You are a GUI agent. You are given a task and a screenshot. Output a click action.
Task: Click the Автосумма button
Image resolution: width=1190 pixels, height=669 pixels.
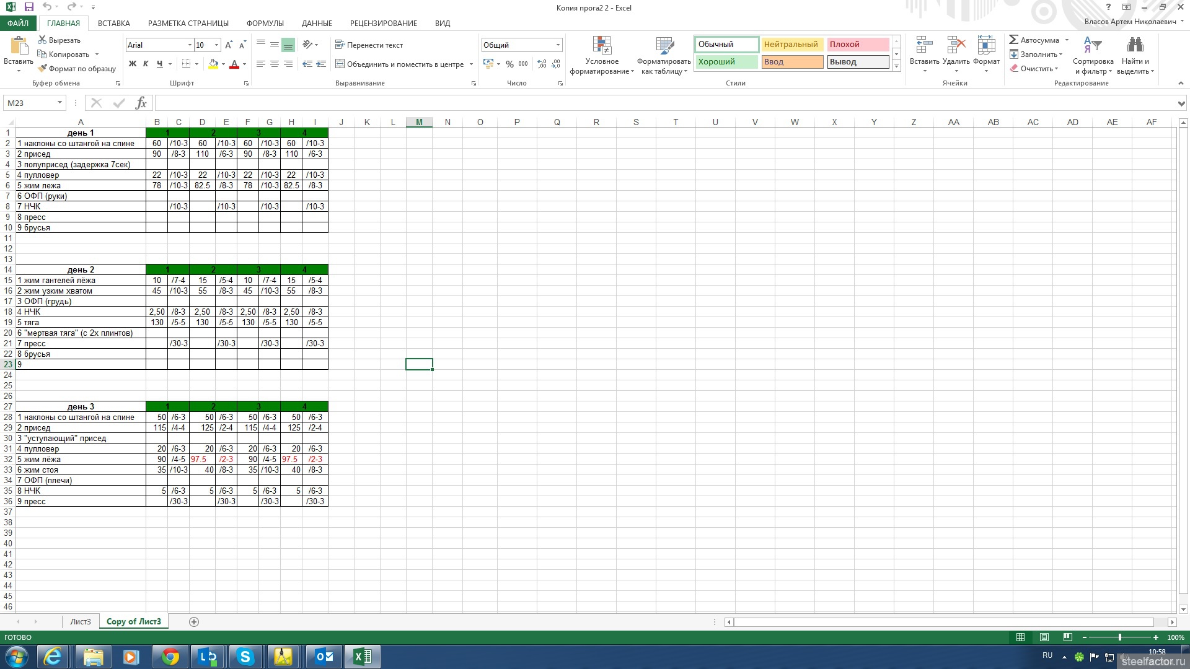pos(1034,40)
